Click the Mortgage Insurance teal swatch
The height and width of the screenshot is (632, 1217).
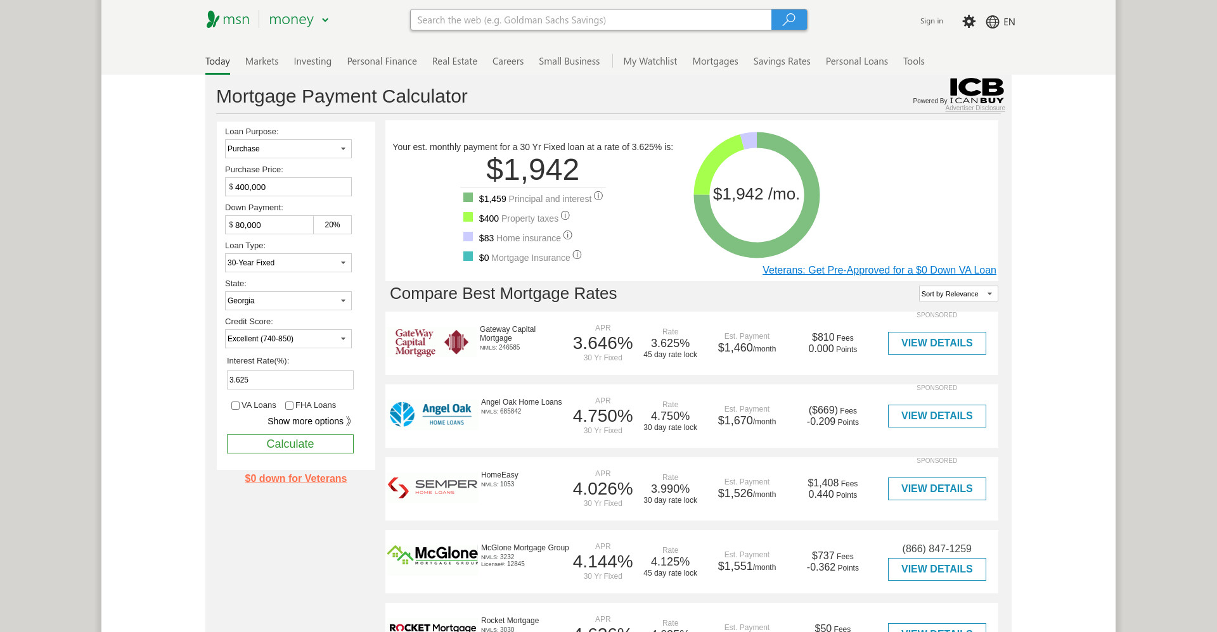point(468,256)
